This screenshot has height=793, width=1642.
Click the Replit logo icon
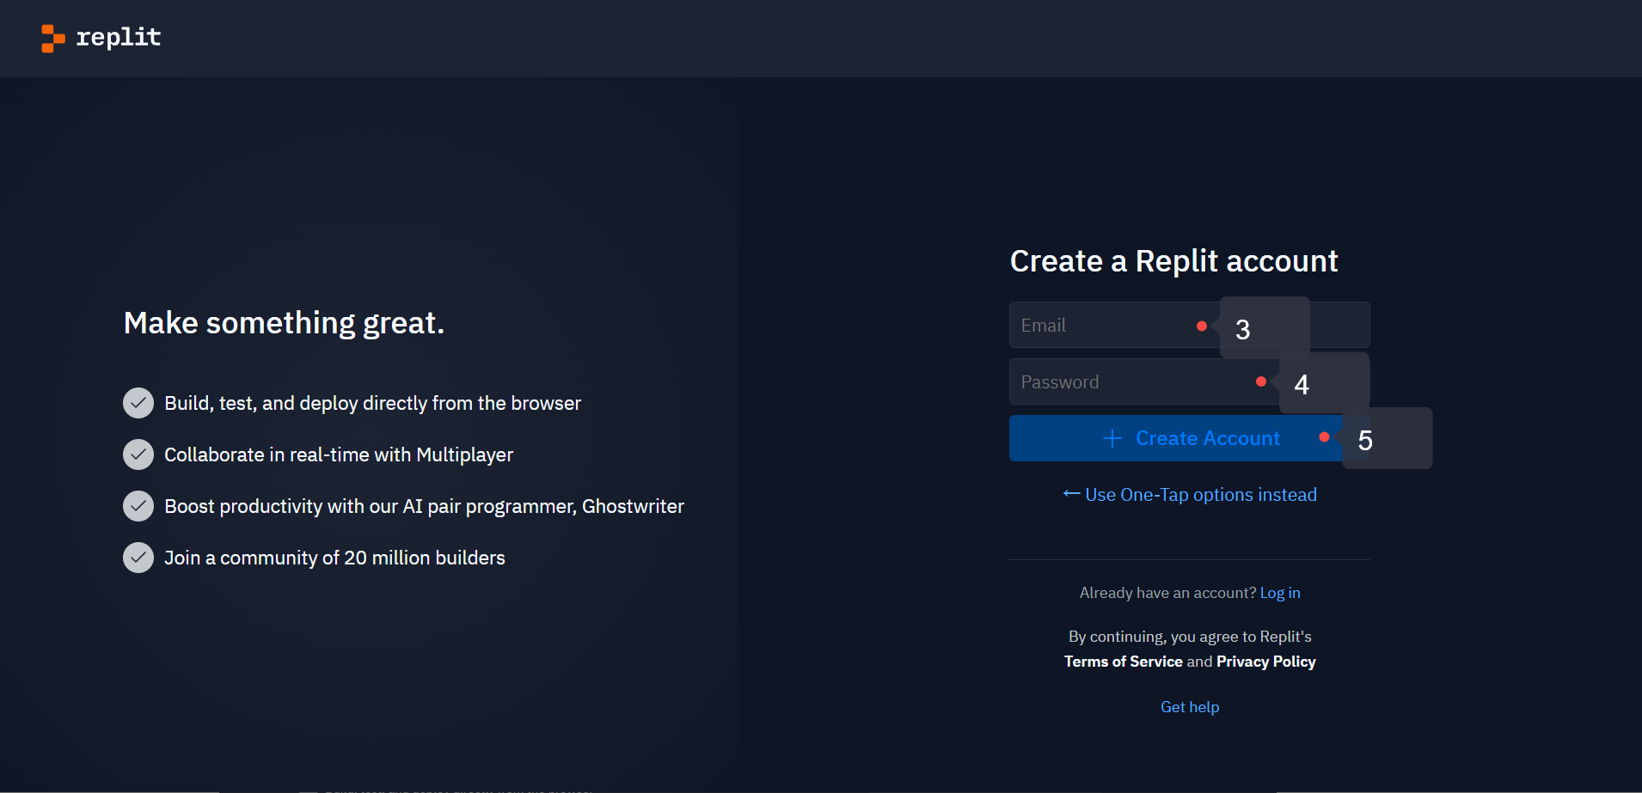tap(53, 38)
